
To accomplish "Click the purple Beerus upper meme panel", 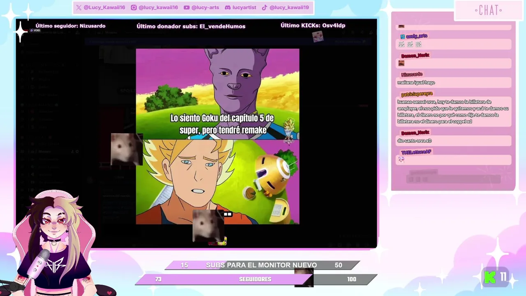I will [x=217, y=94].
